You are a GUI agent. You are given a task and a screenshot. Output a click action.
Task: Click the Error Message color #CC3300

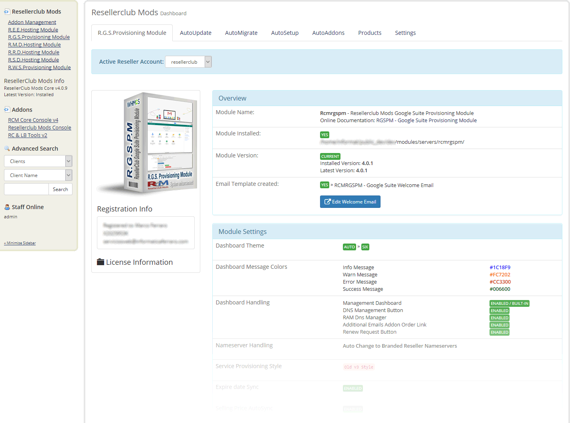pos(500,282)
